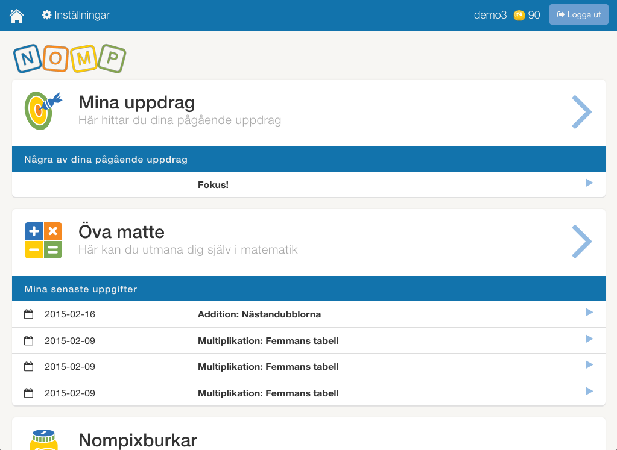Expand Öva matte with large chevron

pyautogui.click(x=581, y=242)
